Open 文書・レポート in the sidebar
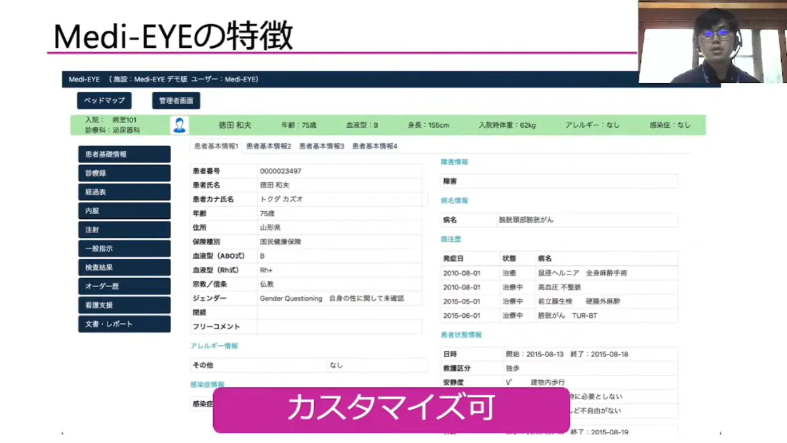Screen dimensions: 787x443 click(x=124, y=324)
